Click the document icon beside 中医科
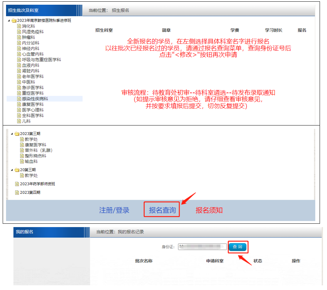327x290 pixels. [x=19, y=82]
